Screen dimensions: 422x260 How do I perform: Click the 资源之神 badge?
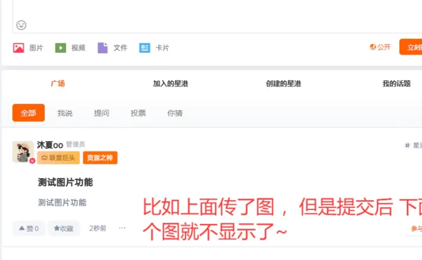[100, 158]
